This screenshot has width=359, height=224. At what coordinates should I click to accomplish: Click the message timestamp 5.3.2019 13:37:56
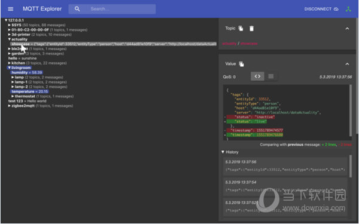pyautogui.click(x=336, y=77)
